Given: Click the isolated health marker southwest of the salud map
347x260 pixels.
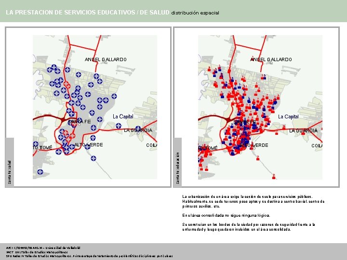Looking at the screenshot, I should (40, 172).
